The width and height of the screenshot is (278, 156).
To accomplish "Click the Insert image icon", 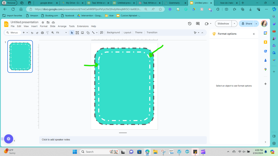I will coord(82,32).
